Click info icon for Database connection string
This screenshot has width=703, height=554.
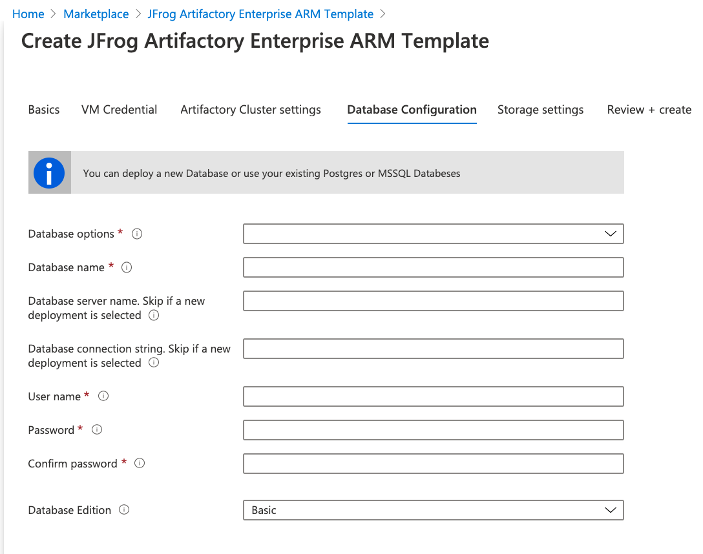pyautogui.click(x=154, y=363)
